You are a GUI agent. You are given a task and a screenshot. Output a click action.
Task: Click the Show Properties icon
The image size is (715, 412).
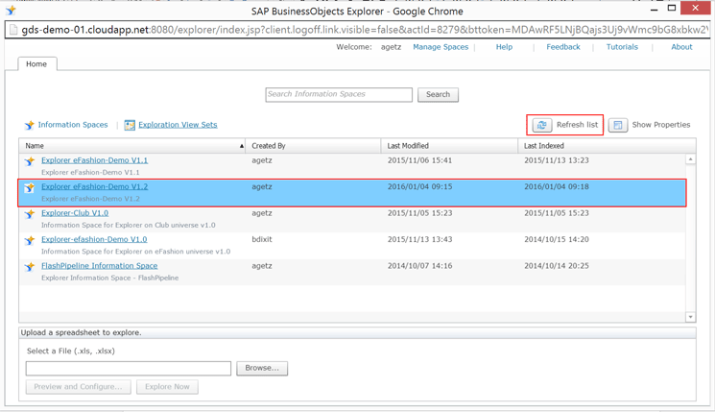click(x=618, y=125)
